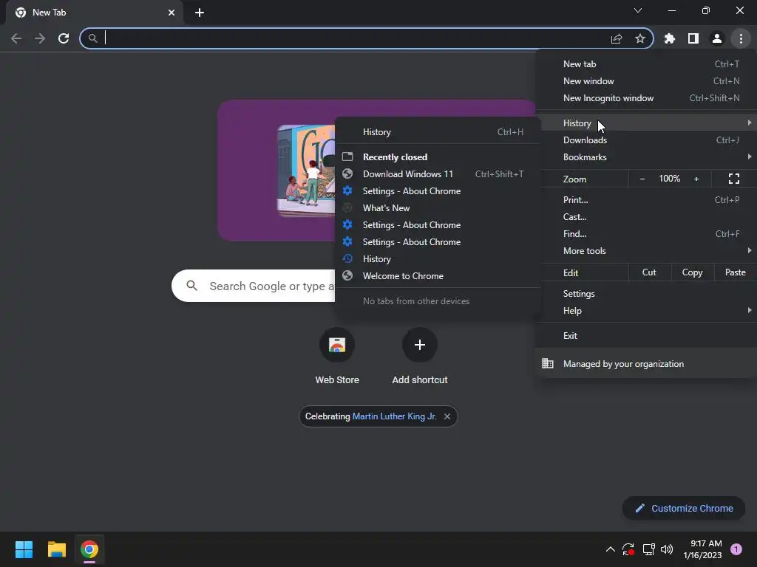
Task: Expand the History submenu entry
Action: pyautogui.click(x=646, y=123)
